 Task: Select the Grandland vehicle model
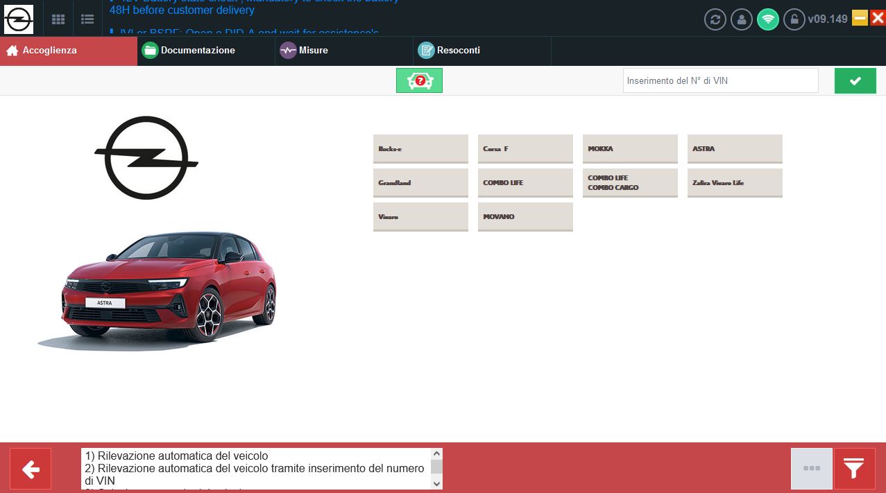pyautogui.click(x=420, y=183)
